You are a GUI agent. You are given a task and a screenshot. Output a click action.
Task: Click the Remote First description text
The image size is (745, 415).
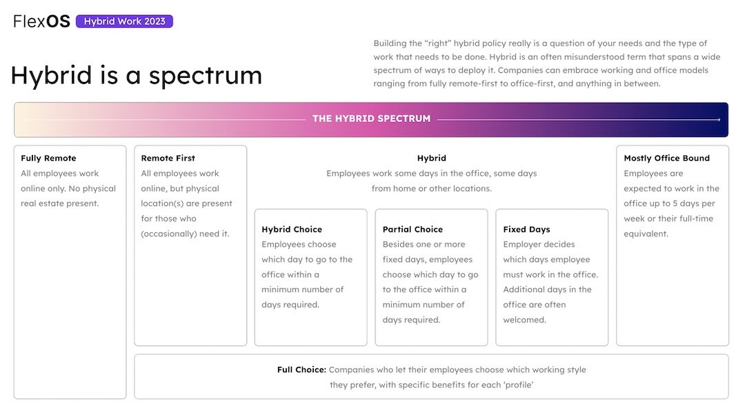(x=186, y=203)
